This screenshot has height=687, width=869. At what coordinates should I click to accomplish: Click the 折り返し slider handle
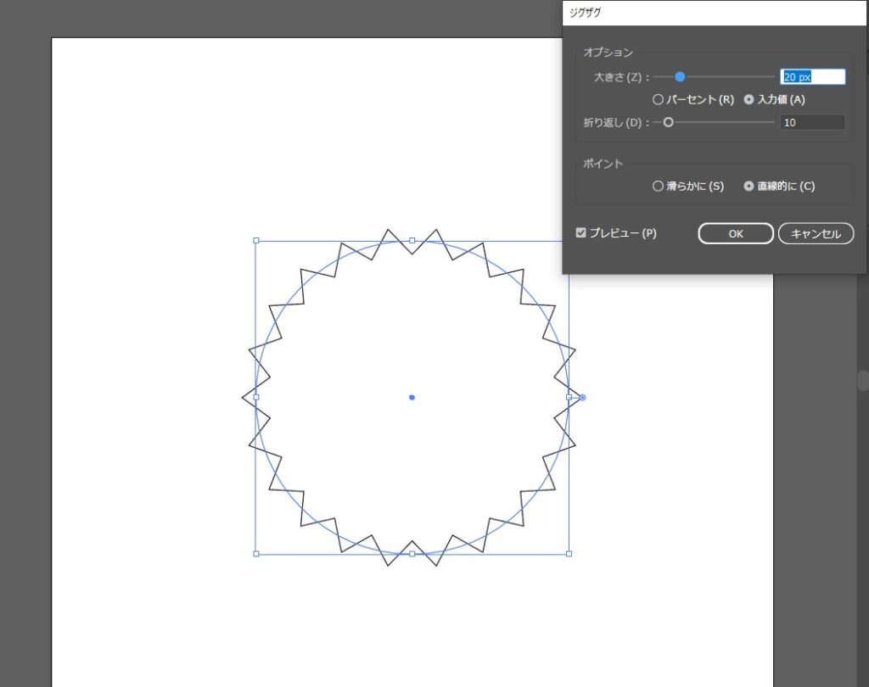click(669, 122)
